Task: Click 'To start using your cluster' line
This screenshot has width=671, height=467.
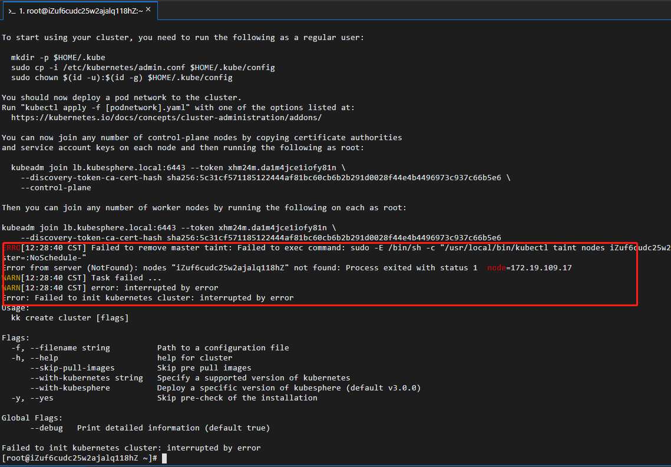Action: [183, 38]
